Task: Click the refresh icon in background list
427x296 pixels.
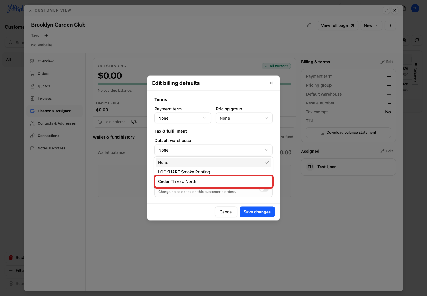Action: [x=417, y=40]
